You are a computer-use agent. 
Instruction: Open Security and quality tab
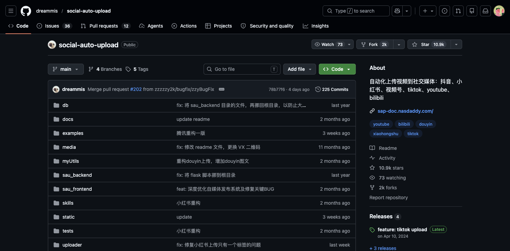pos(267,26)
